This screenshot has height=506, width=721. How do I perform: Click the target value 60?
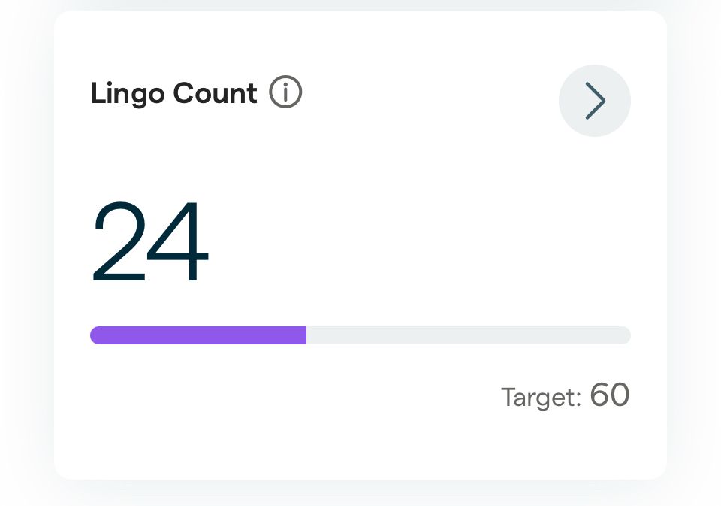pos(609,395)
